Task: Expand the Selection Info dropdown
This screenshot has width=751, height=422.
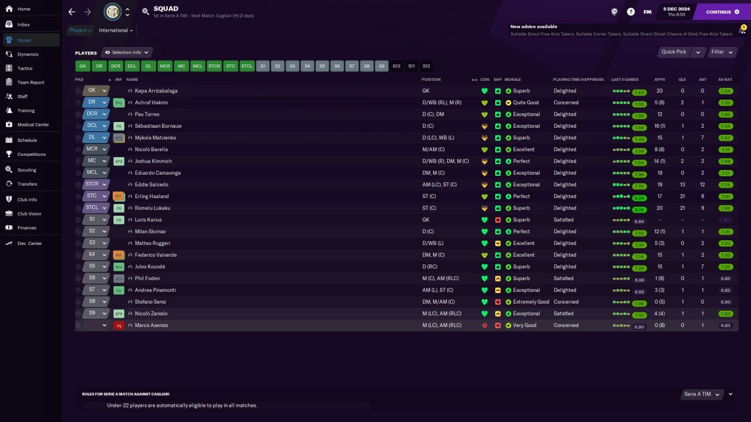Action: [127, 53]
